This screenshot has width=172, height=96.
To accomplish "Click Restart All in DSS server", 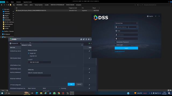I will [x=14, y=43].
